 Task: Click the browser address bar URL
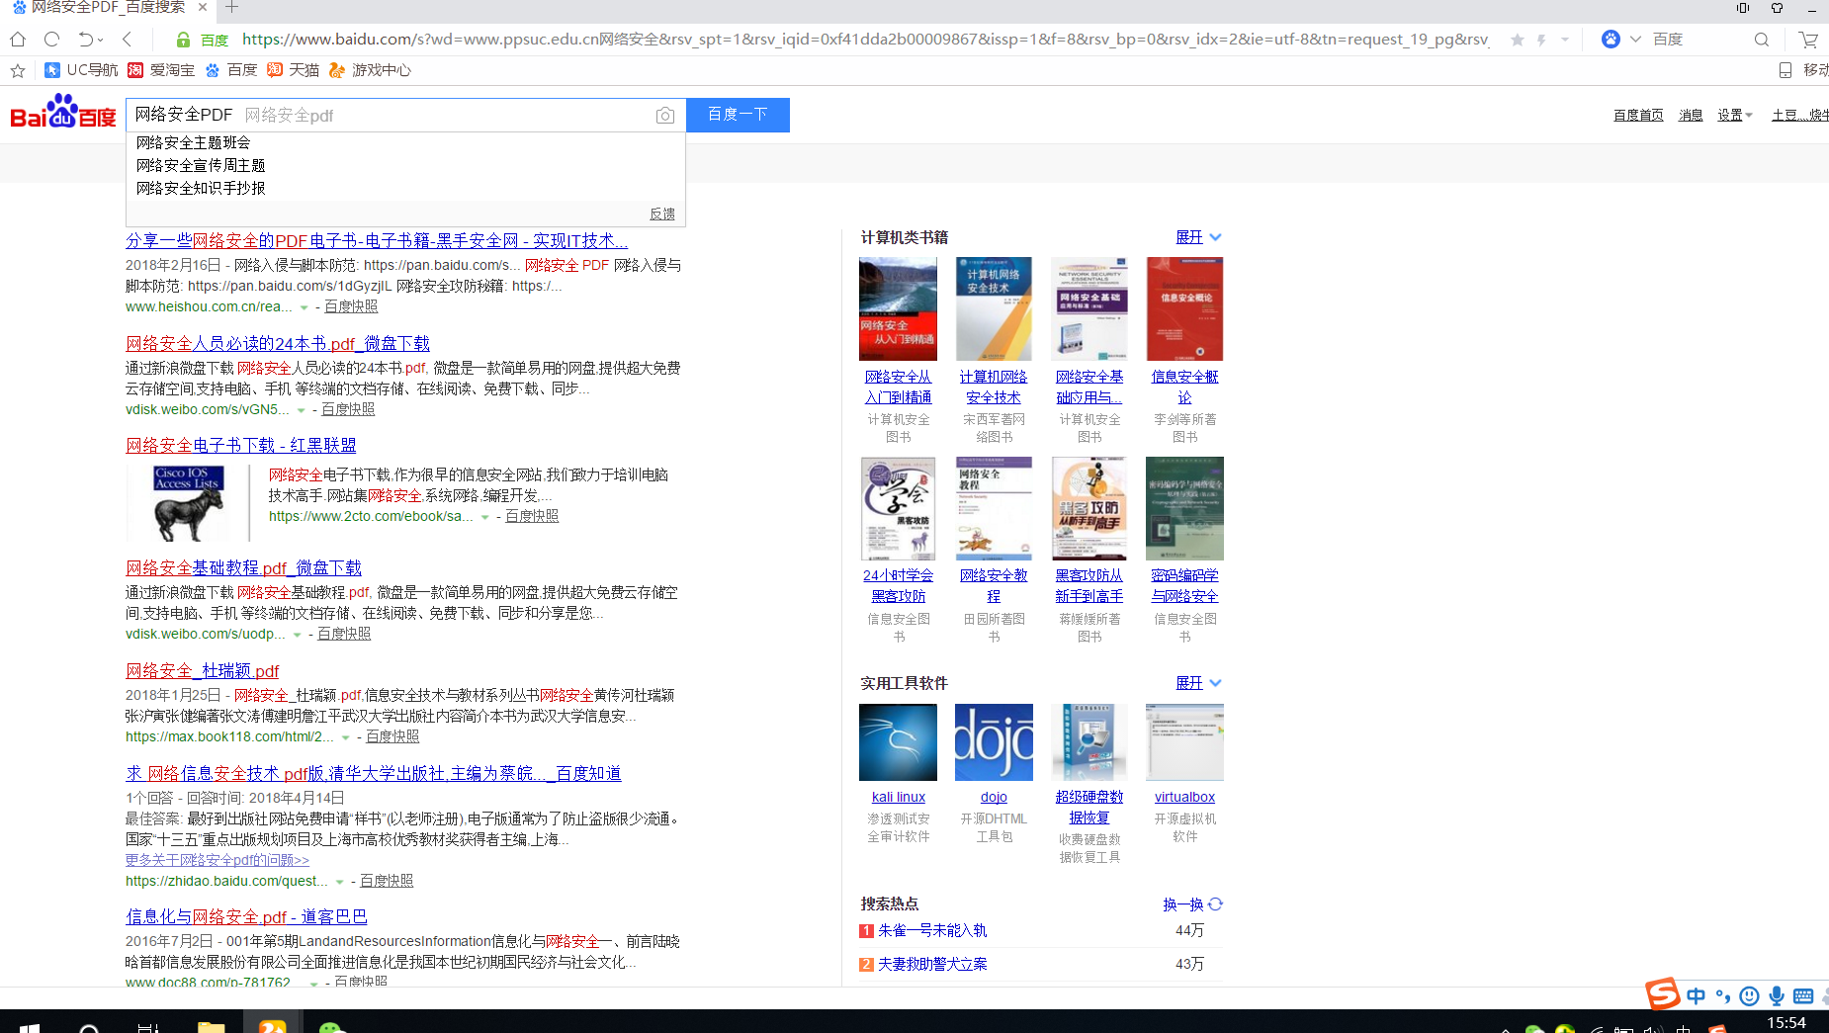click(865, 40)
